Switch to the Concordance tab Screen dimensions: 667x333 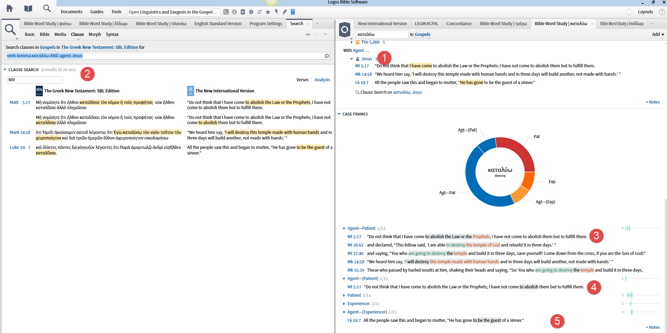click(459, 24)
